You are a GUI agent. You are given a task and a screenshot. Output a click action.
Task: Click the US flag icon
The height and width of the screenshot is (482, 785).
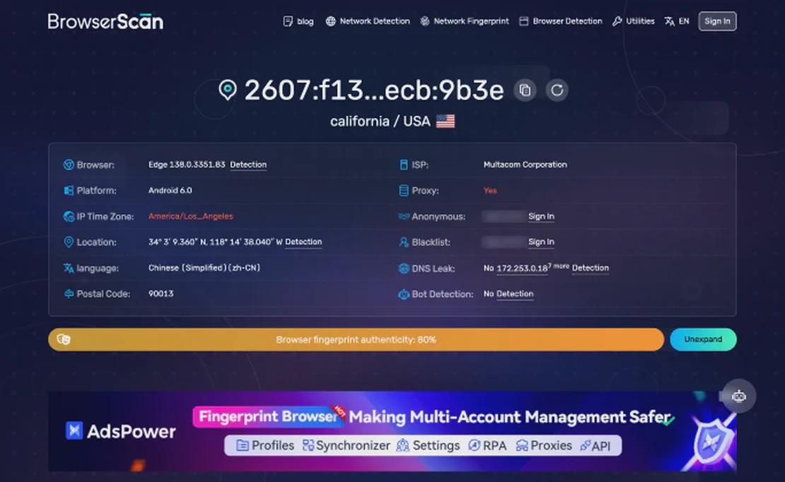pos(446,122)
